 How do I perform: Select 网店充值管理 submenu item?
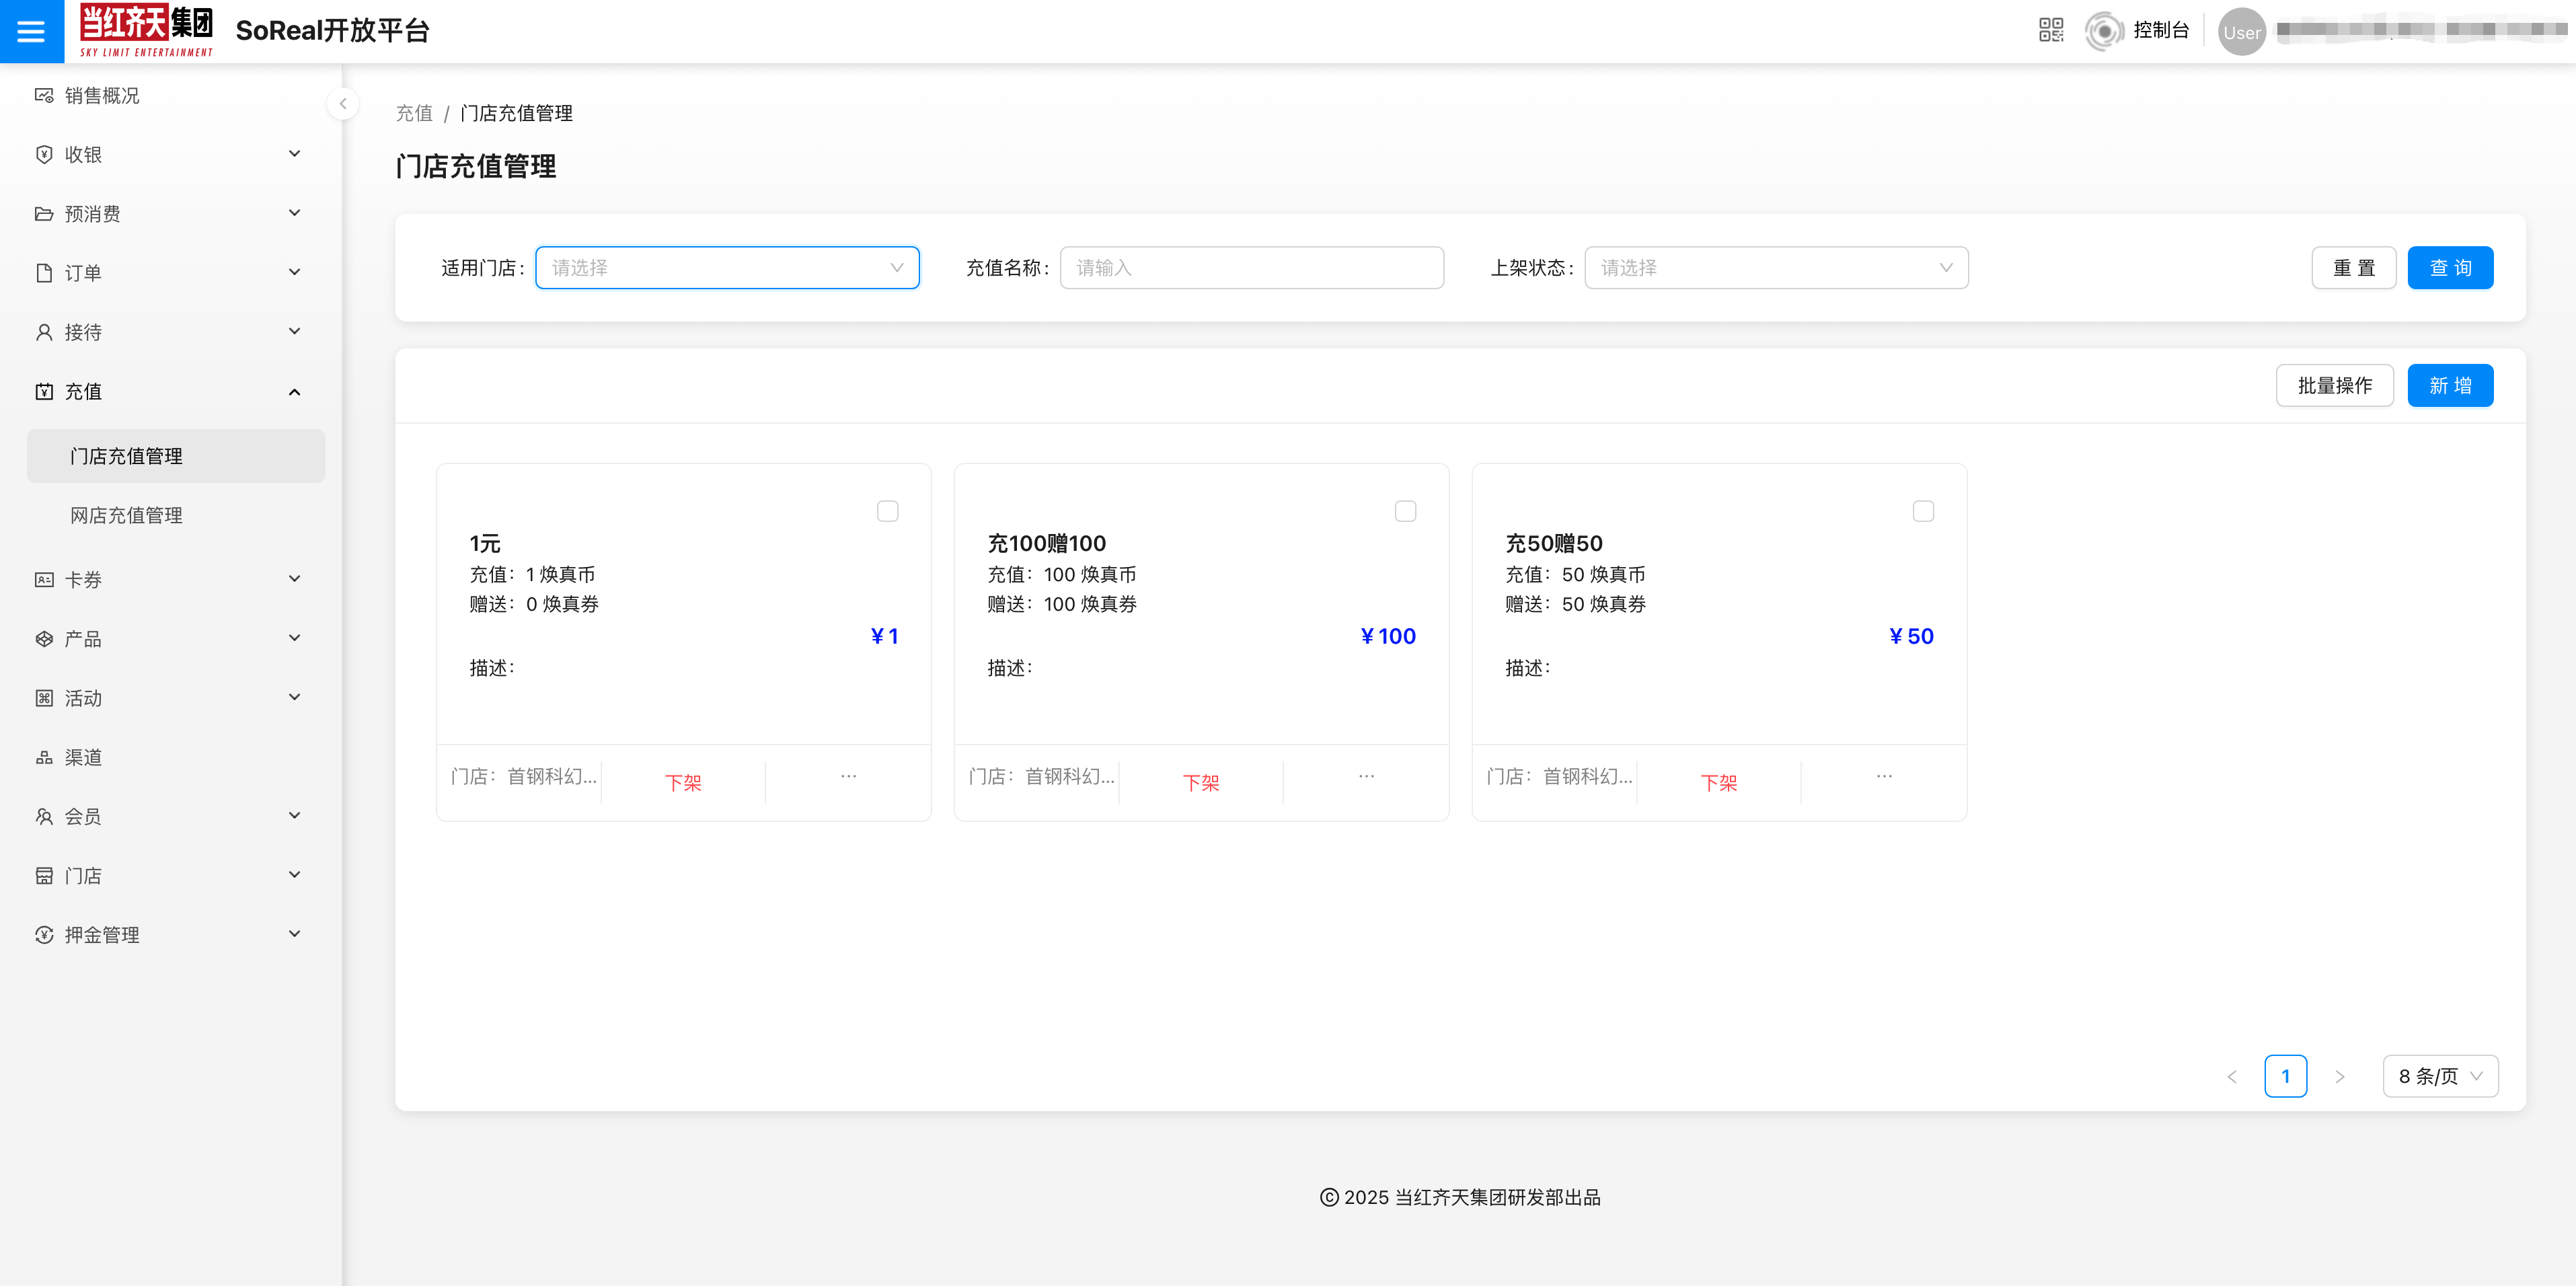(176, 516)
